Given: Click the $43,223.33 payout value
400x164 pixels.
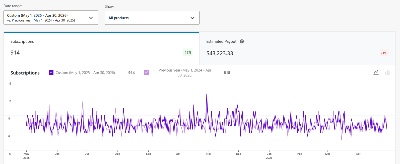Looking at the screenshot, I should (220, 53).
